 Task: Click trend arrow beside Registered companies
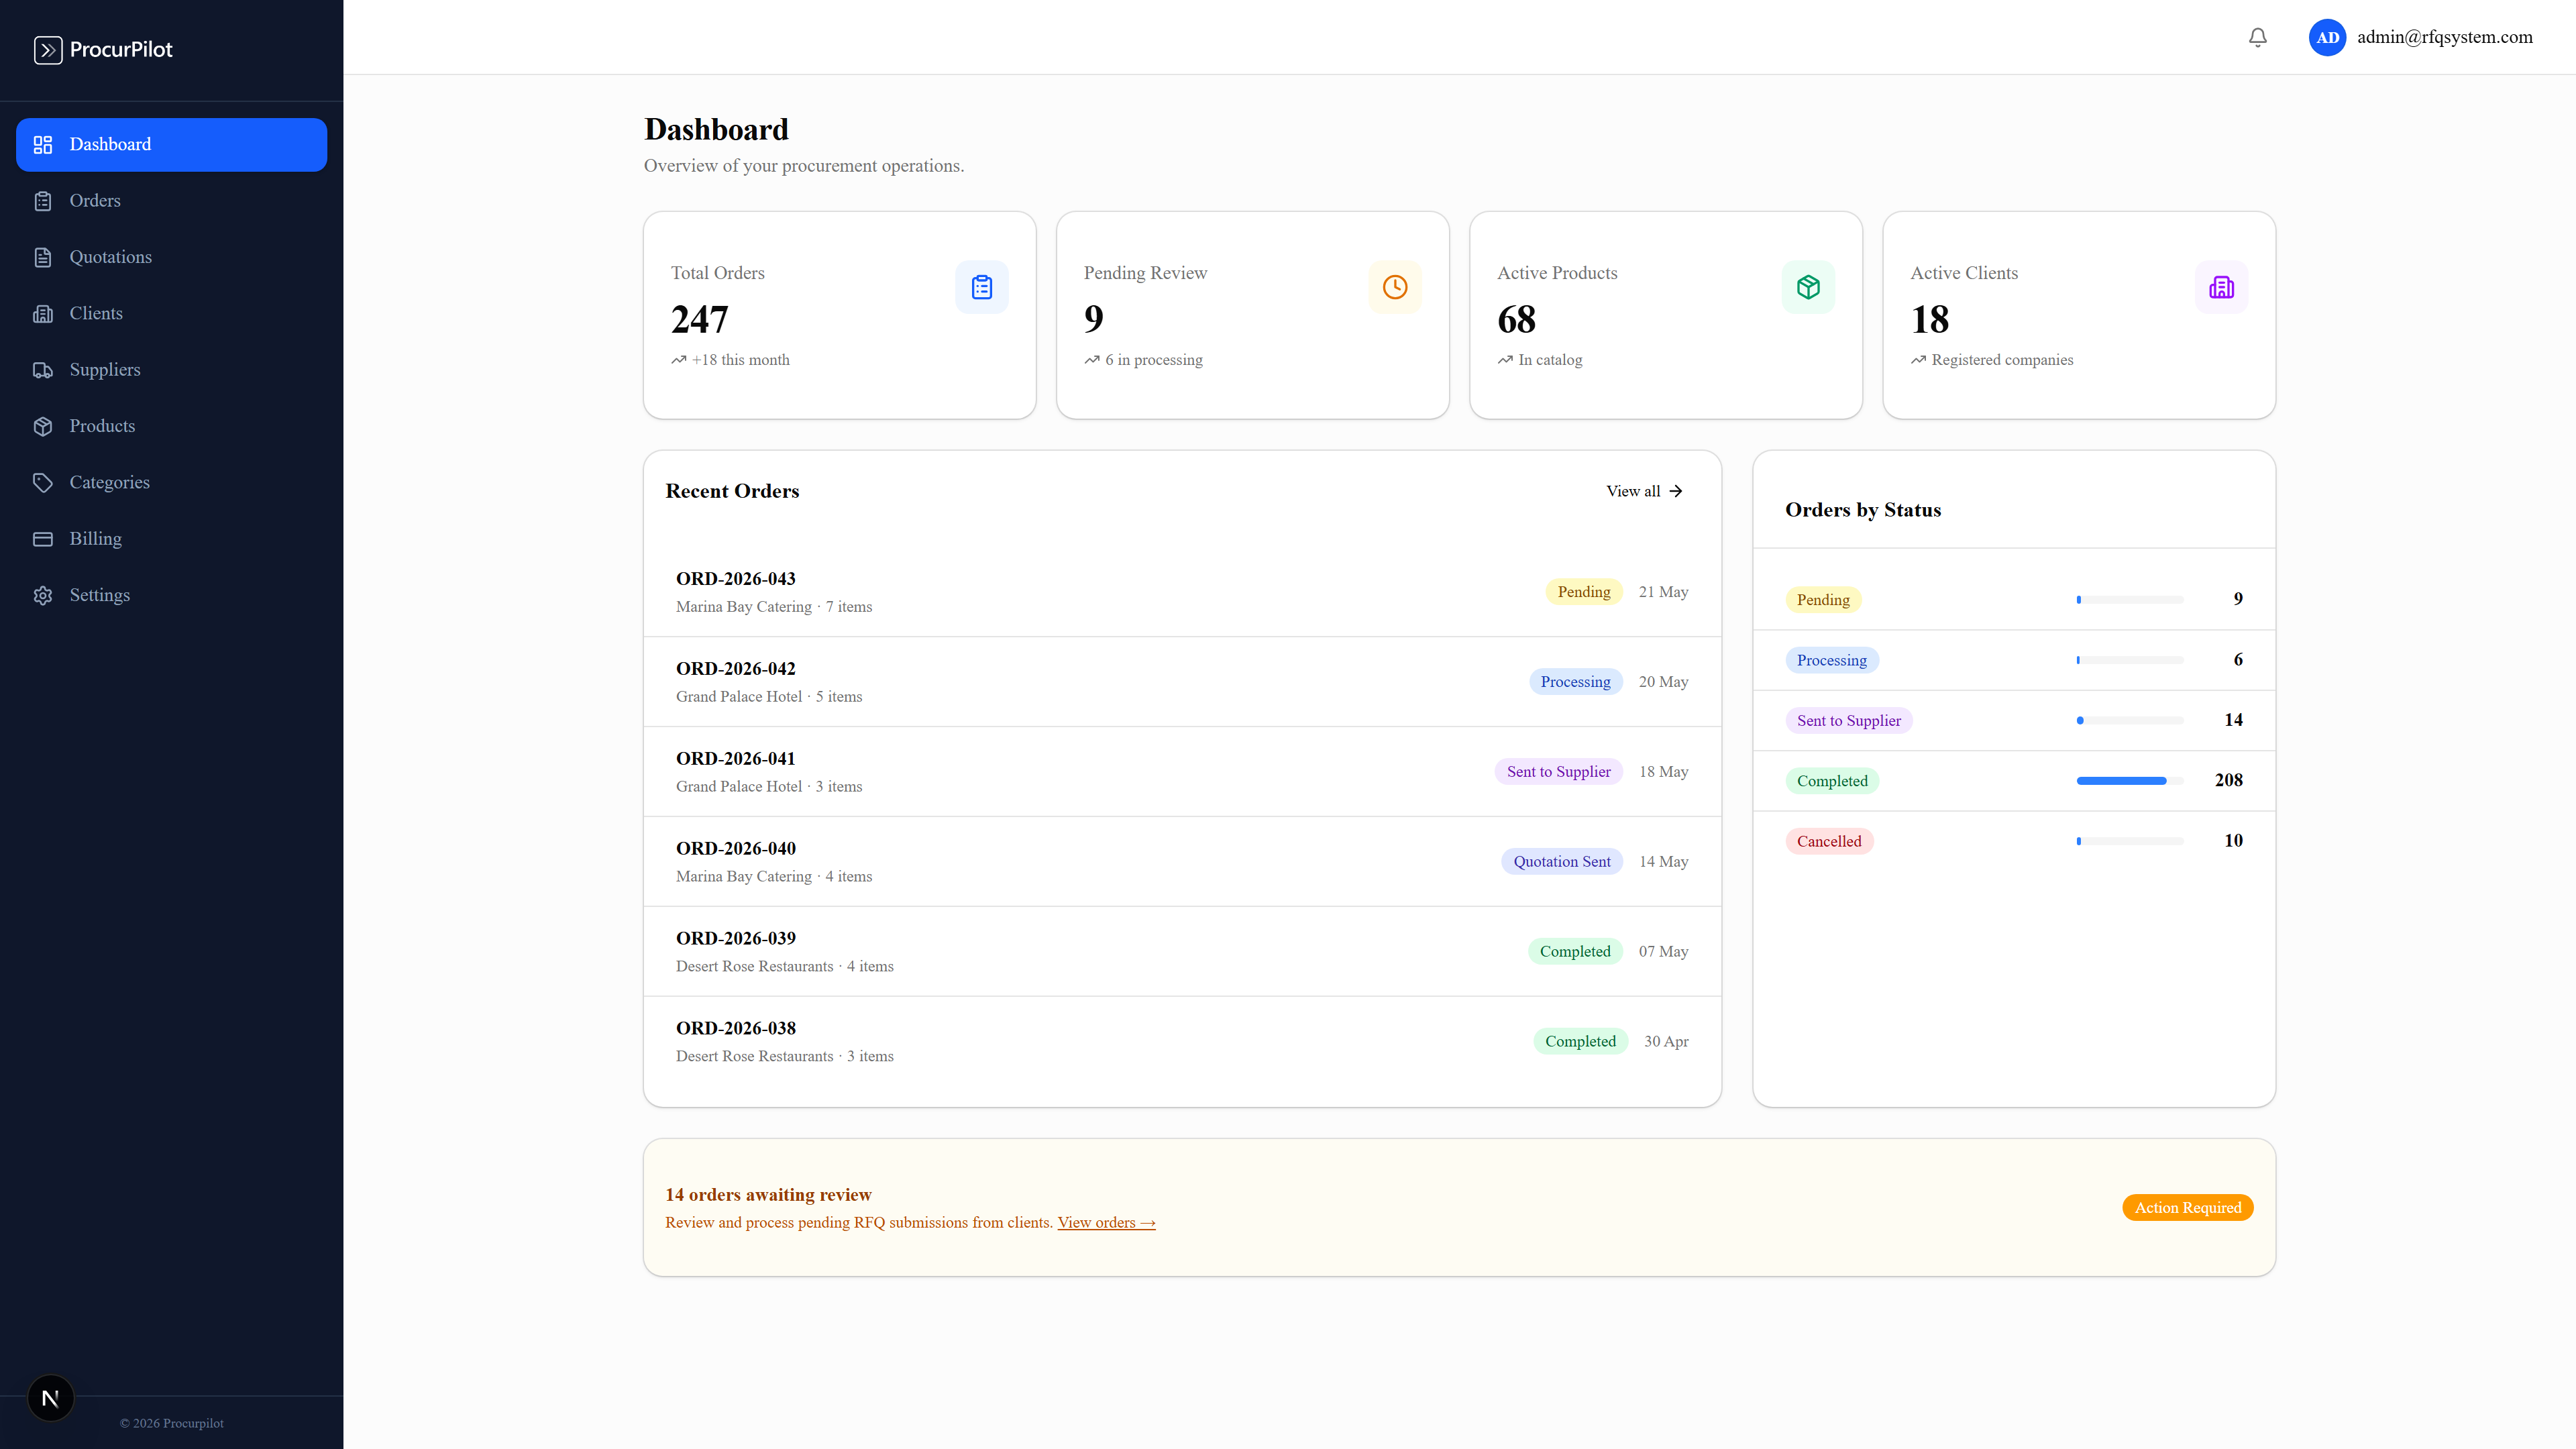point(1918,360)
